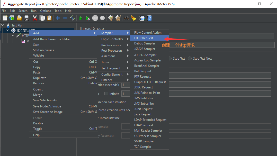Click the Save floppy disk icon

click(26, 18)
